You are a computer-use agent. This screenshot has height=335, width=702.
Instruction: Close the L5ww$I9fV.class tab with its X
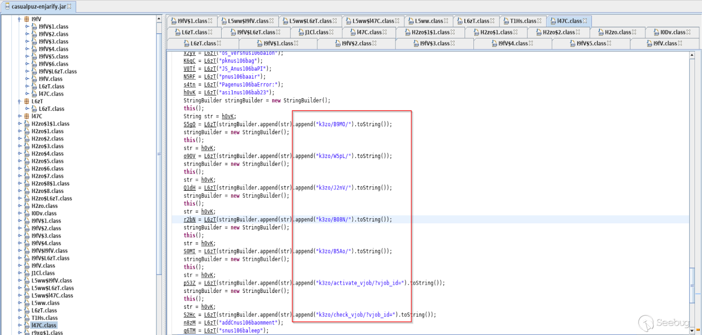click(x=272, y=21)
